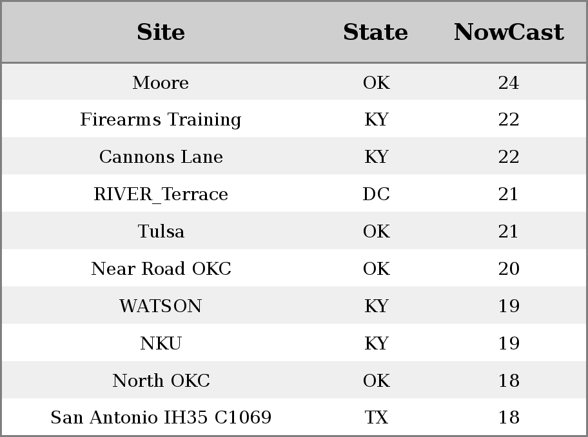Click the RIVER_Terrace site entry
This screenshot has height=437, width=588.
click(x=161, y=194)
